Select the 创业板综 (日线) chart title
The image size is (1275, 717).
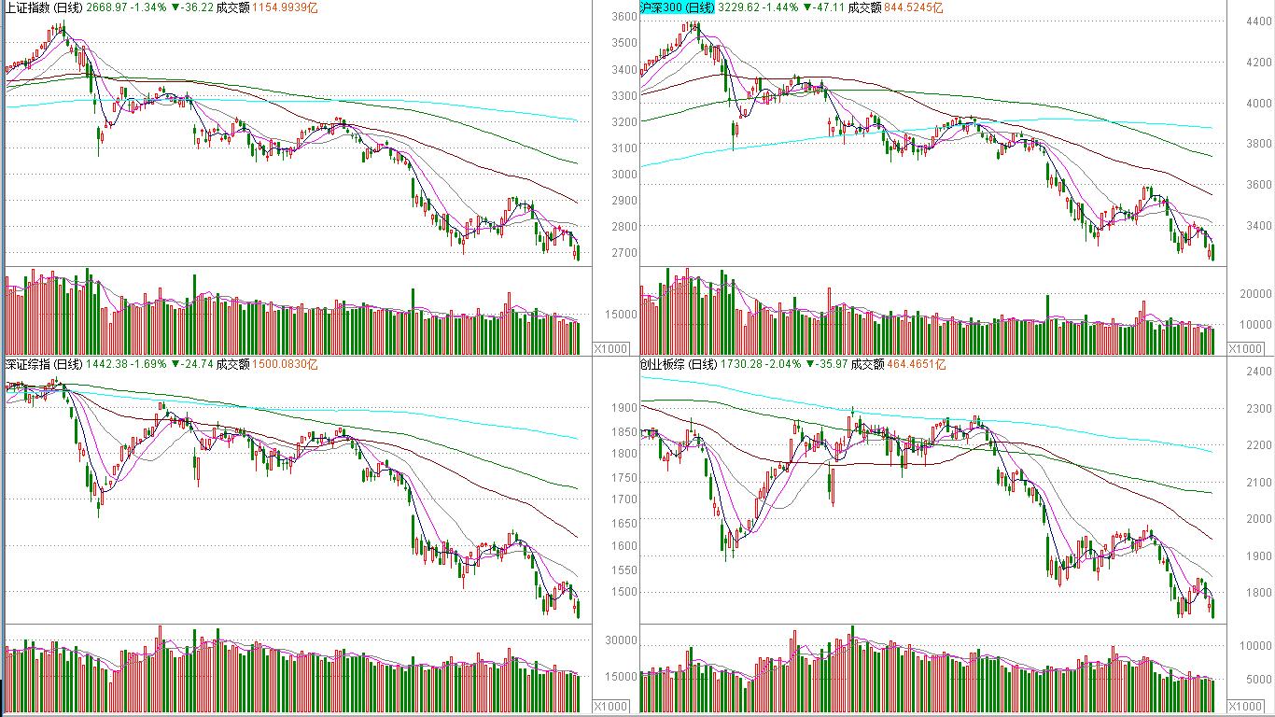(678, 364)
